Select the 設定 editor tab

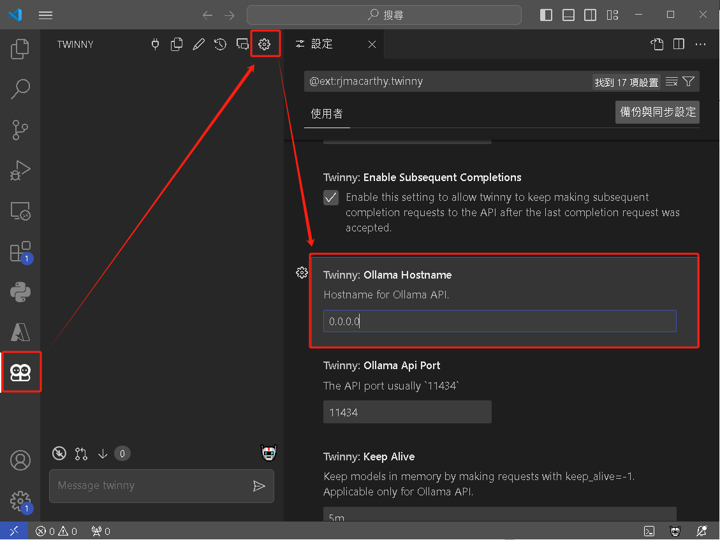coord(334,44)
